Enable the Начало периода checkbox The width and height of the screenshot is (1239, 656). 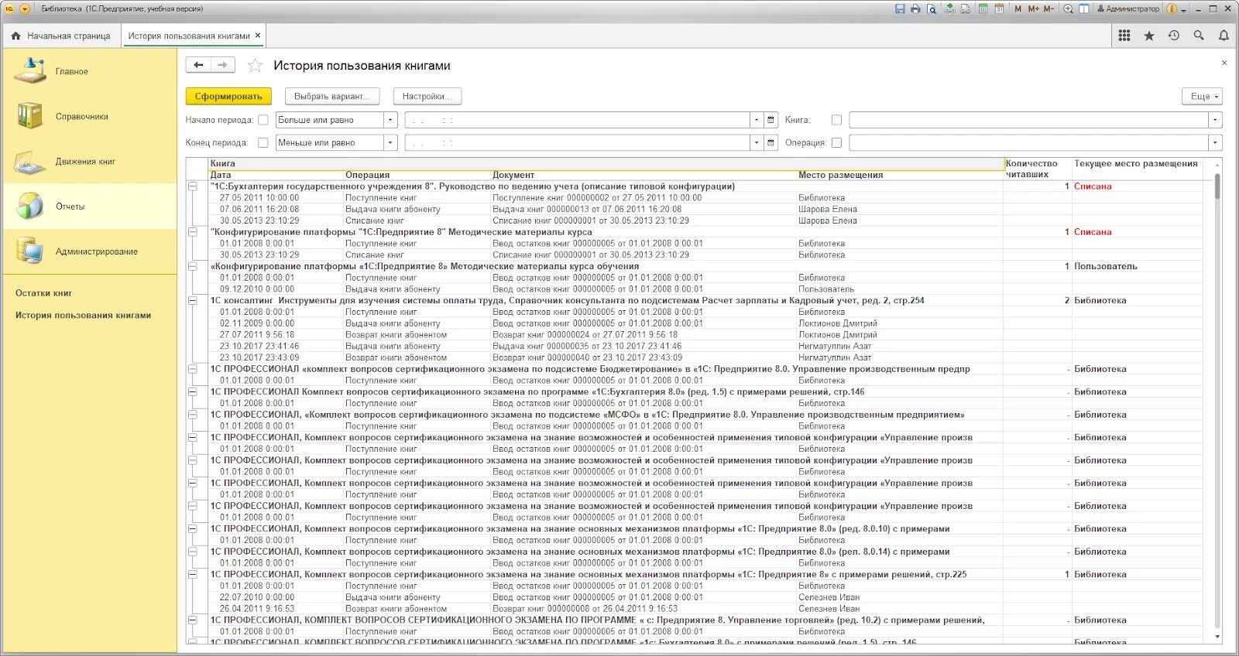(263, 120)
